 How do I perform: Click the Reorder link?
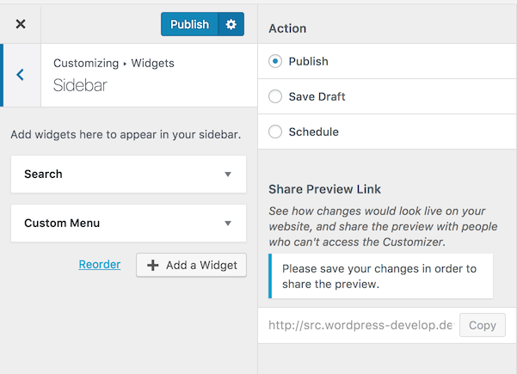(100, 264)
